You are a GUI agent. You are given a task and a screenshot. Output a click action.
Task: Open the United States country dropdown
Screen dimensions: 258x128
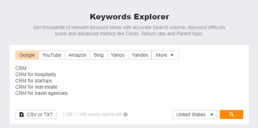click(x=195, y=115)
